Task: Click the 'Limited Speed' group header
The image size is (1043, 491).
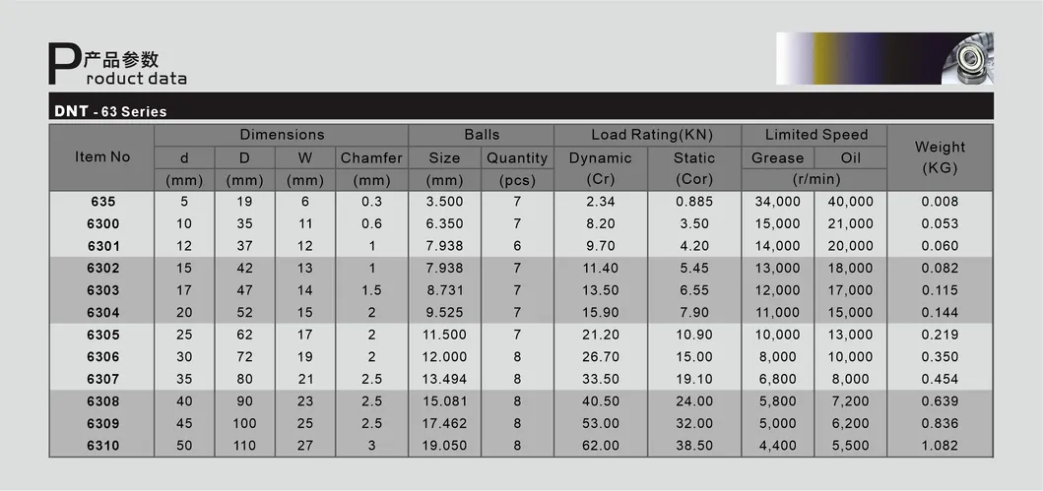Action: tap(815, 135)
